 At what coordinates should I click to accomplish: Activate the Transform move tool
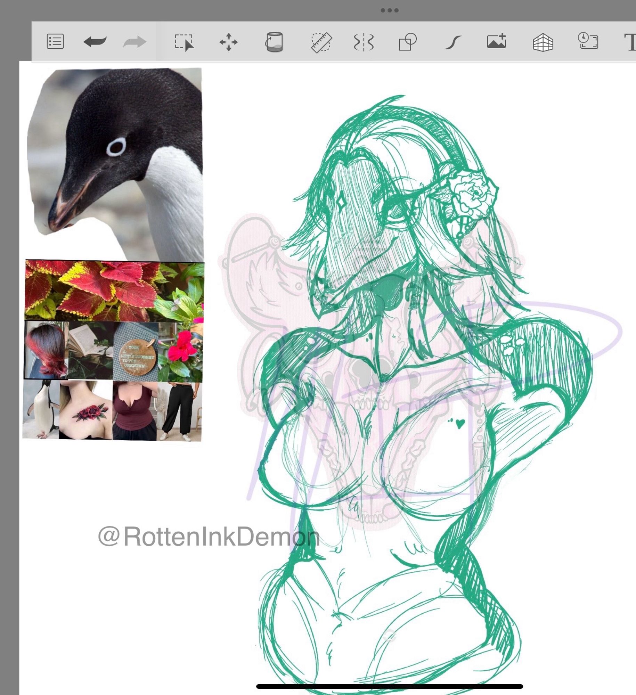(x=229, y=42)
